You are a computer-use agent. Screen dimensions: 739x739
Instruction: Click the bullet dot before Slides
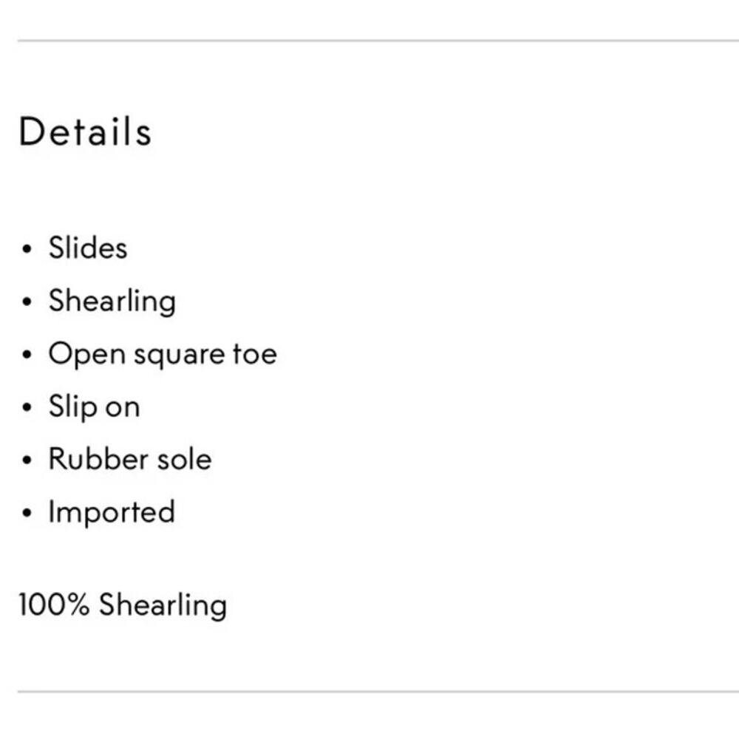27,249
